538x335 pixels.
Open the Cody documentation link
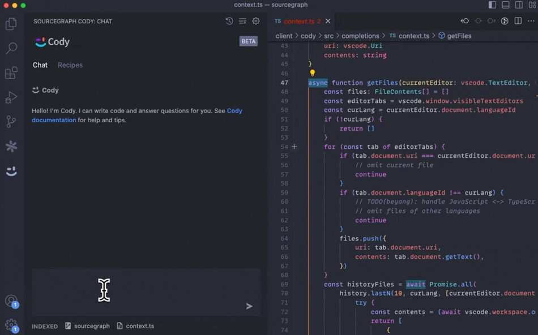[54, 120]
